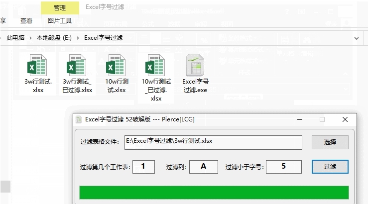Go to 本地磁盘 (E:) in breadcrumb
Viewport: 368px width, 204px height.
coord(54,37)
